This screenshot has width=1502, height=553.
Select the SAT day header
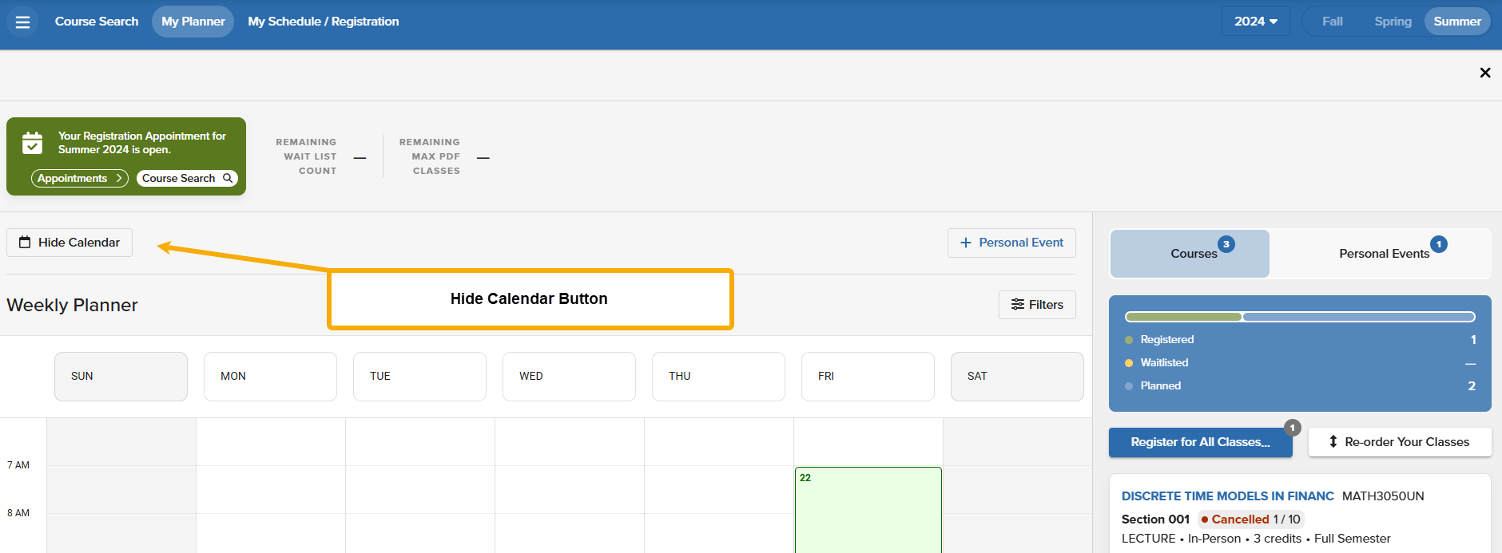click(1017, 377)
